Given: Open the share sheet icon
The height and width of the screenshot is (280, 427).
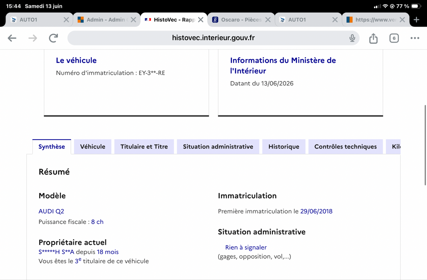Looking at the screenshot, I should click(373, 38).
